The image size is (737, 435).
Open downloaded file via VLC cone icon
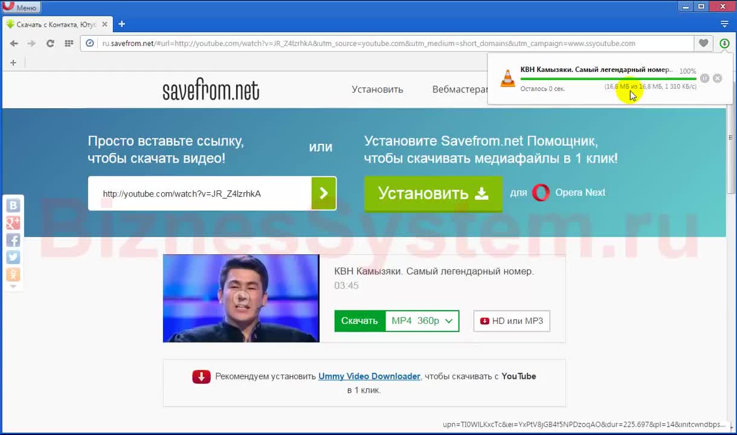click(507, 78)
